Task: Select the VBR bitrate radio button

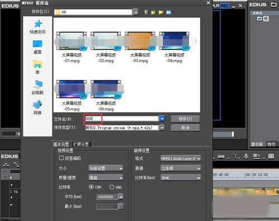Action: pyautogui.click(x=112, y=187)
